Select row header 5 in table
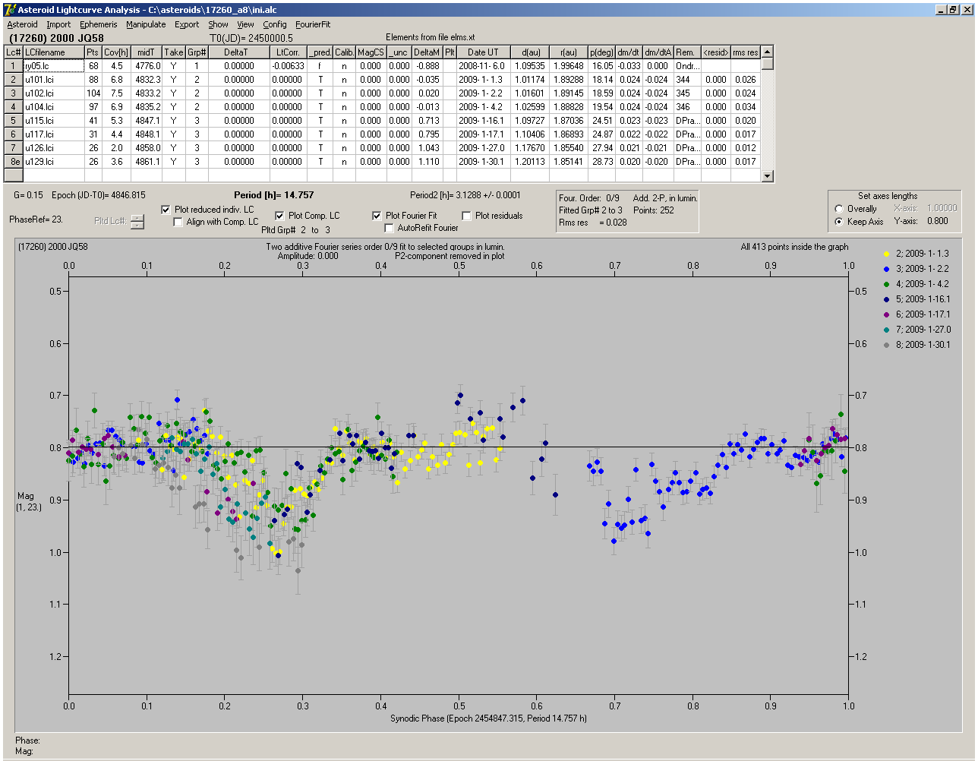This screenshot has width=978, height=761. click(14, 121)
